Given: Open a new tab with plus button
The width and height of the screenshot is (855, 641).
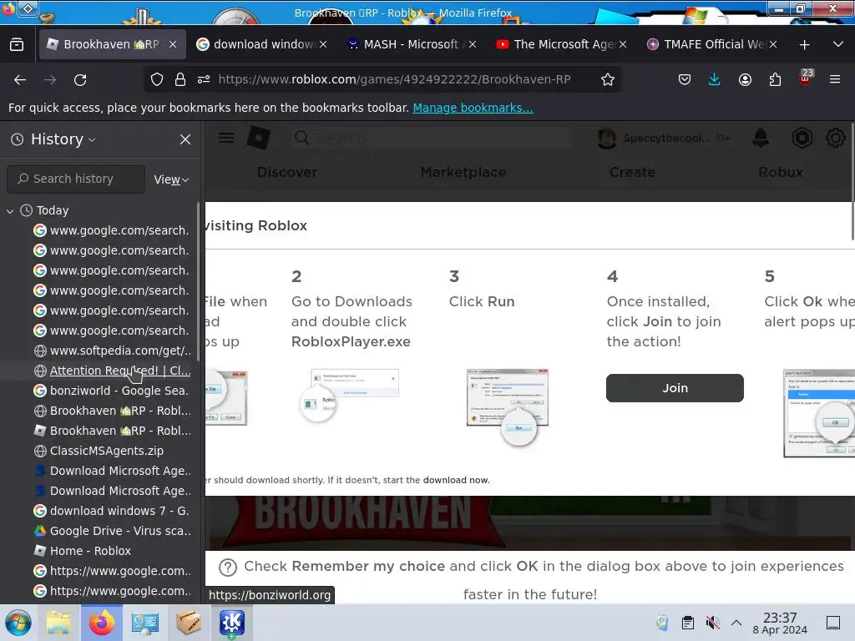Looking at the screenshot, I should (804, 45).
